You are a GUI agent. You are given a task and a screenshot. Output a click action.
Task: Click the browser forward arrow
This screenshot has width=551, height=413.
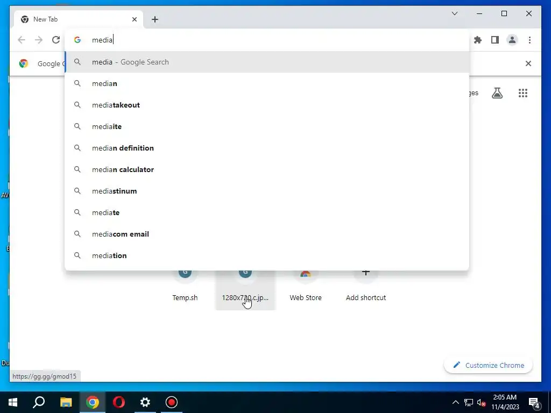(x=39, y=40)
